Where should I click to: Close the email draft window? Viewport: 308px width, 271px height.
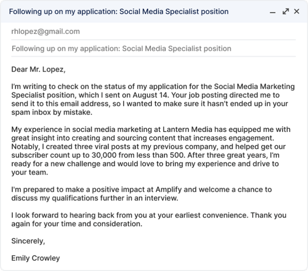tap(297, 12)
